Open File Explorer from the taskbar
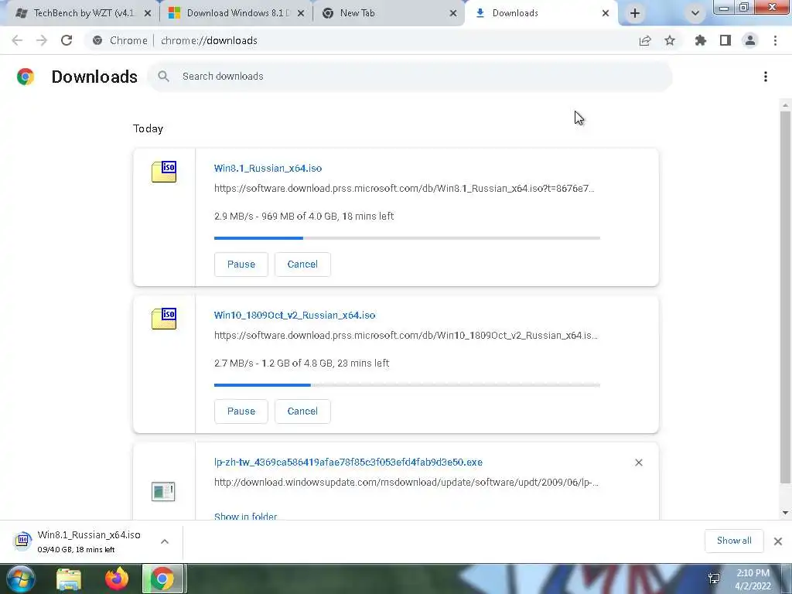792x594 pixels. (x=69, y=579)
